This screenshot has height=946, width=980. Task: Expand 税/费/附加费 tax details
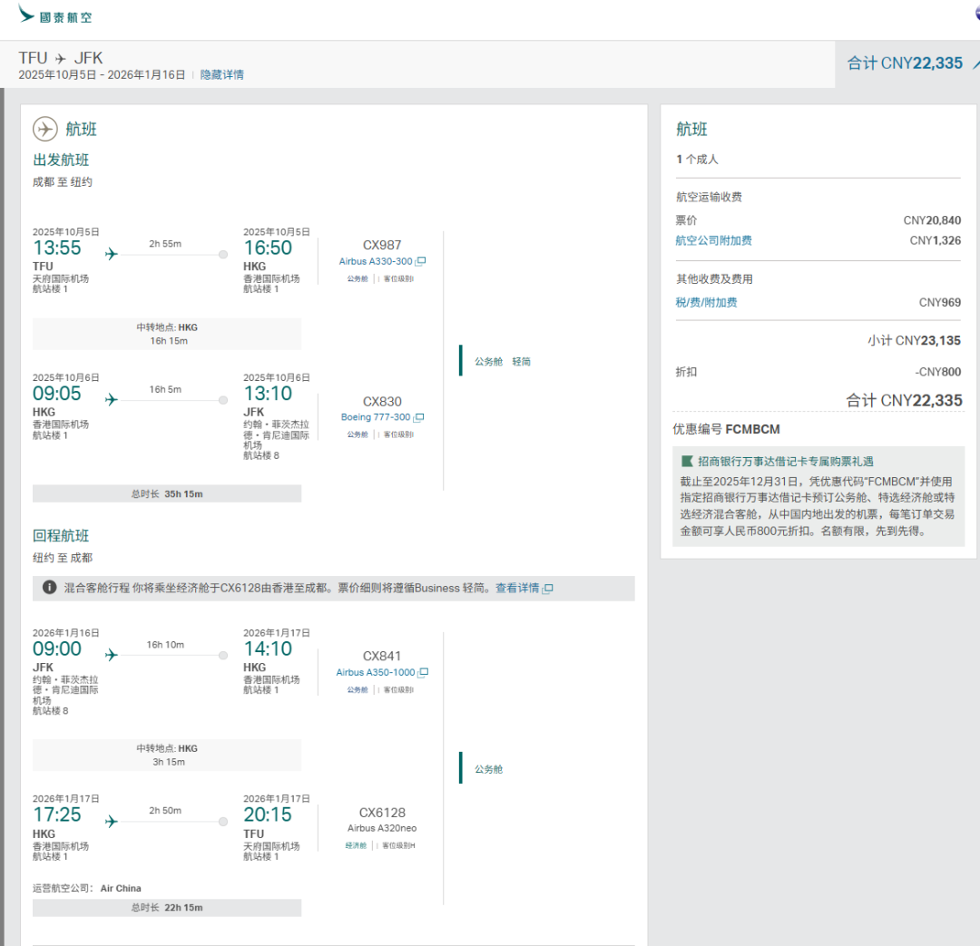[x=706, y=303]
